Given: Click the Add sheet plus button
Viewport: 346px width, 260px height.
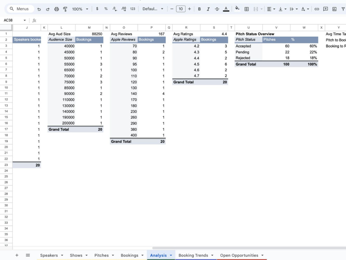Looking at the screenshot, I should click(17, 255).
